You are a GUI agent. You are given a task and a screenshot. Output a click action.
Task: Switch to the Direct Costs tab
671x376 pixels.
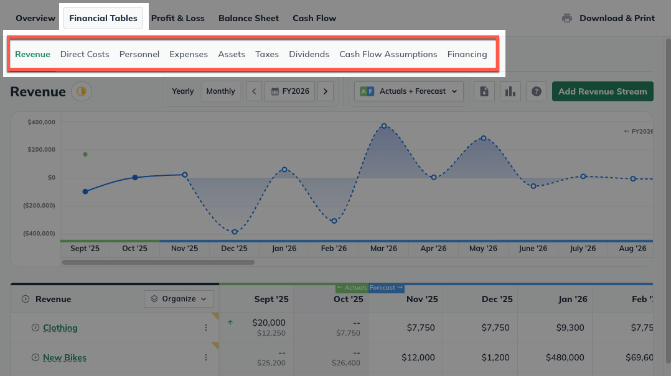[x=85, y=54]
